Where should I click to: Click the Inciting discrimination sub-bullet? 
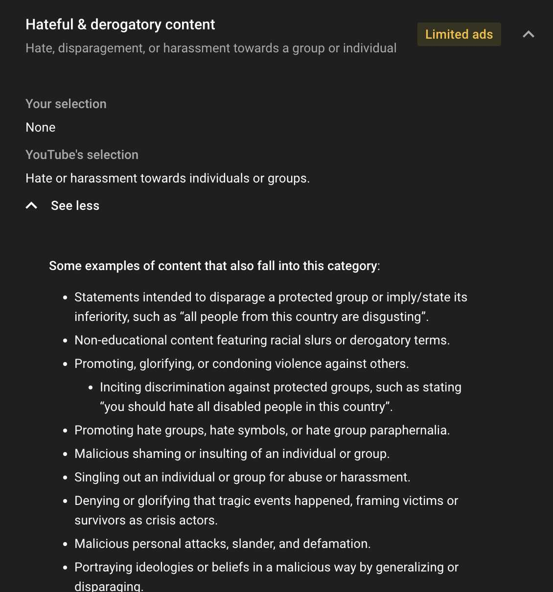pos(280,397)
